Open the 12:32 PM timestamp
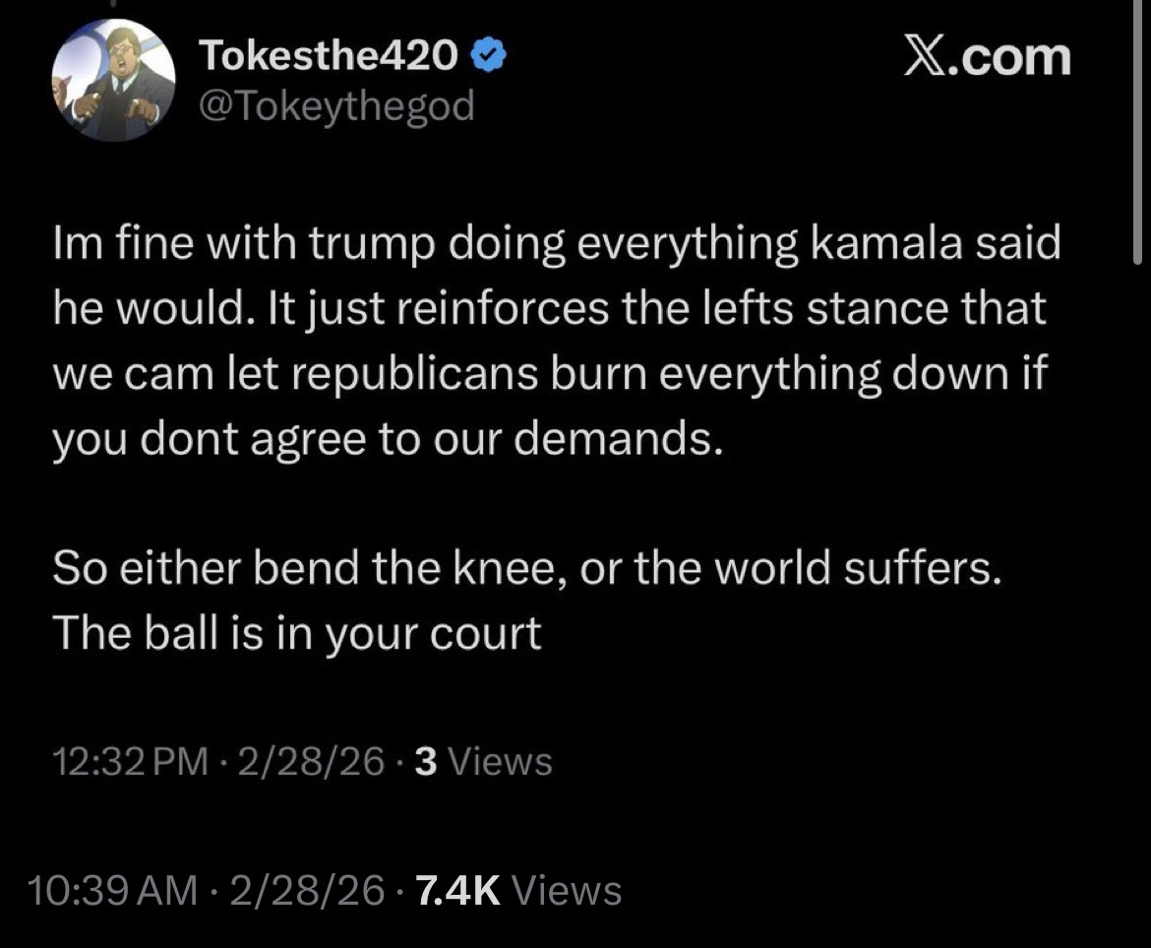The width and height of the screenshot is (1151, 948). [130, 761]
